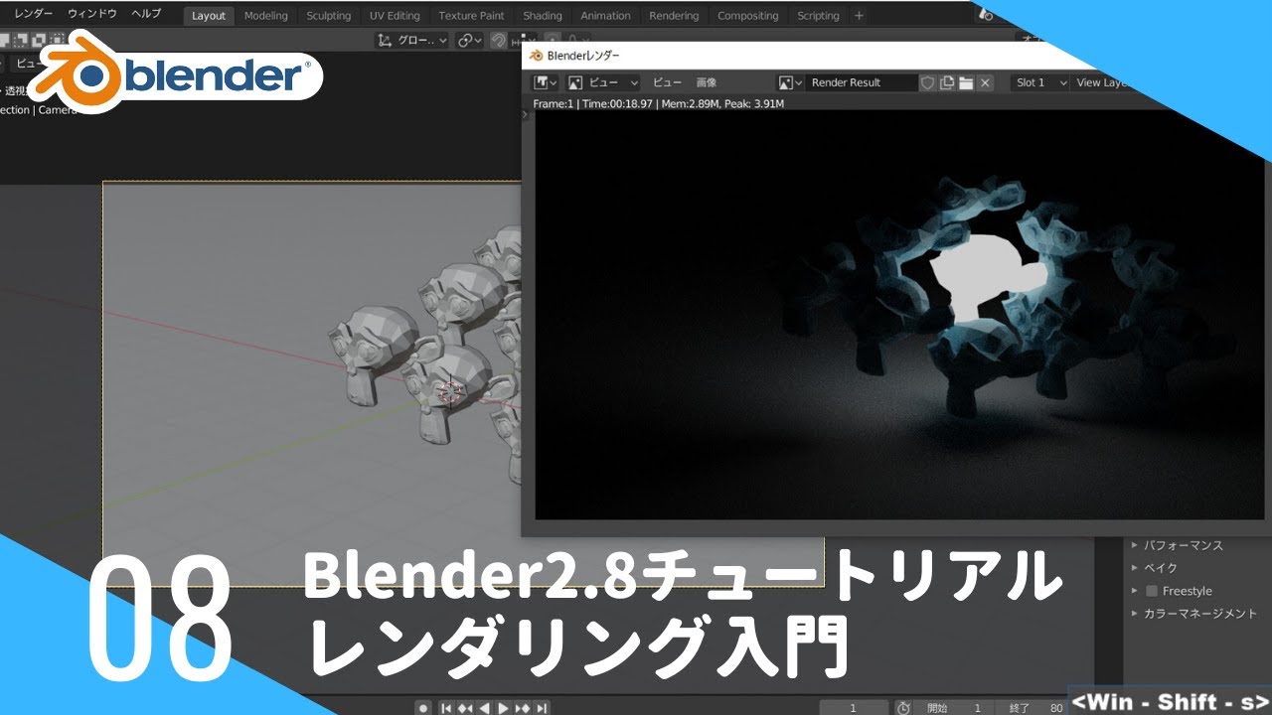Switch to the Scripting workspace tab

tap(818, 16)
